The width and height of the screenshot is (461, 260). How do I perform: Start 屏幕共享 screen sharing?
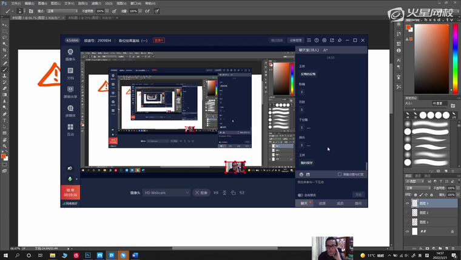tap(70, 92)
